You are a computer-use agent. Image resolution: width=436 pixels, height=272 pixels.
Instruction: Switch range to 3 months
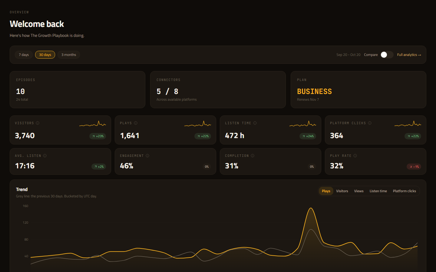(x=69, y=55)
